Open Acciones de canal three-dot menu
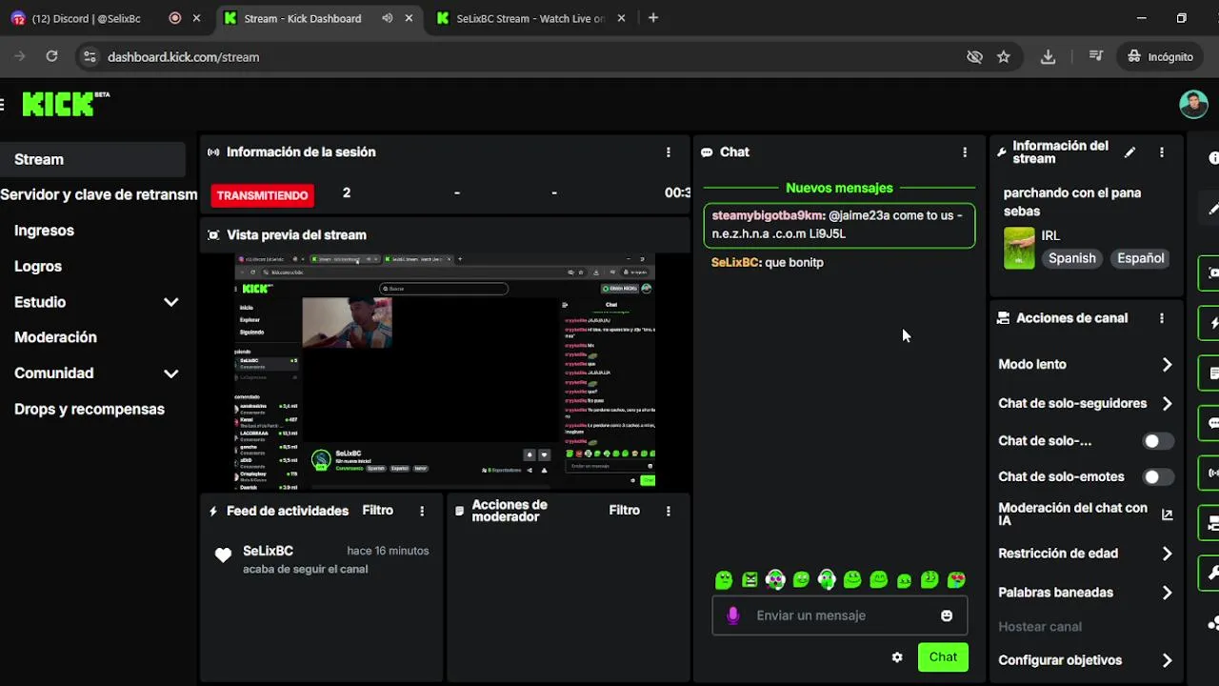 [x=1162, y=318]
